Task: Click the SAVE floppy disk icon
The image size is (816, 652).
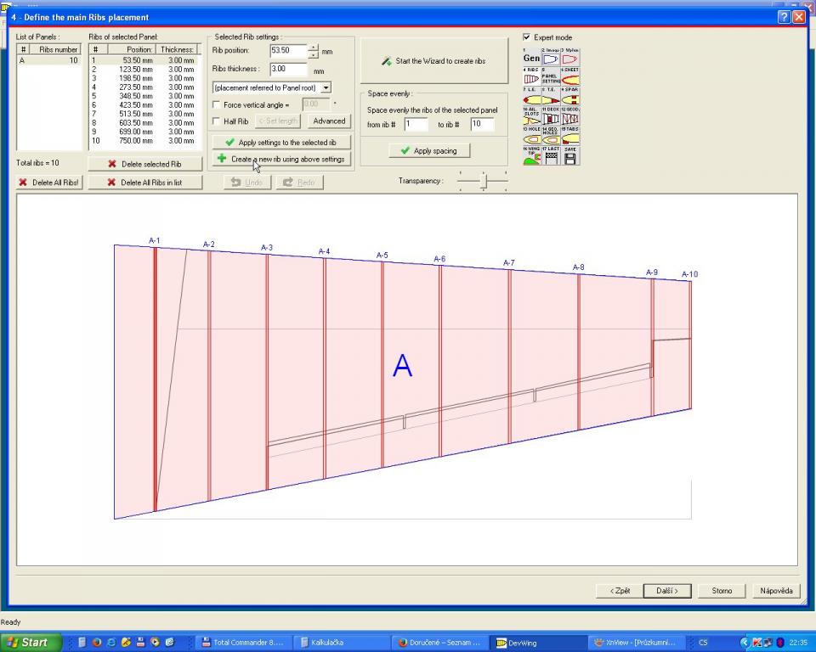Action: [x=570, y=157]
